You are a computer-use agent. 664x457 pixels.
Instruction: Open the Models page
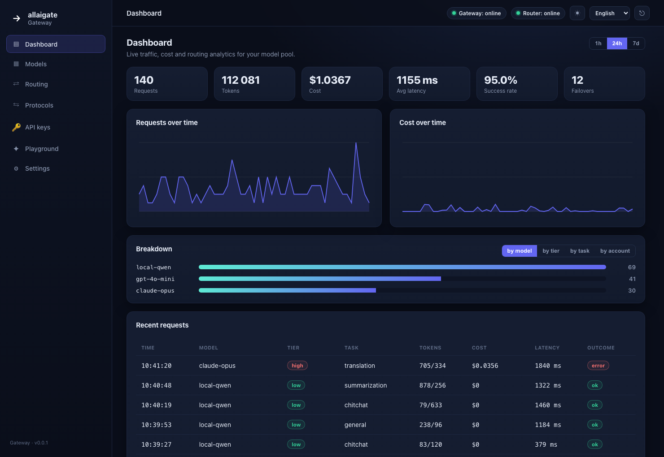[56, 64]
